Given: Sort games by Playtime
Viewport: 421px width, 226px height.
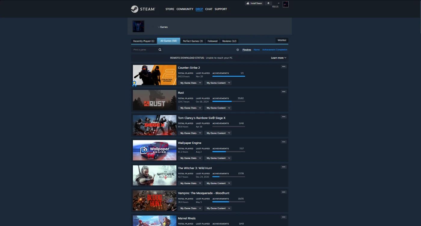Looking at the screenshot, I should pyautogui.click(x=247, y=50).
